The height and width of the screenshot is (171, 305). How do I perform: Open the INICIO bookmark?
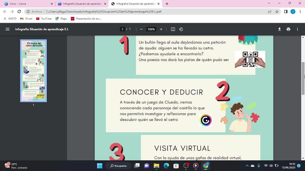[x=10, y=19]
